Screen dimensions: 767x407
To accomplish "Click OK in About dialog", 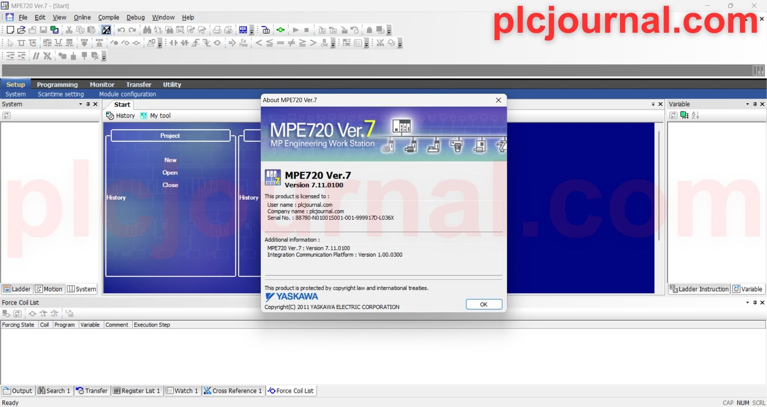I will 484,304.
